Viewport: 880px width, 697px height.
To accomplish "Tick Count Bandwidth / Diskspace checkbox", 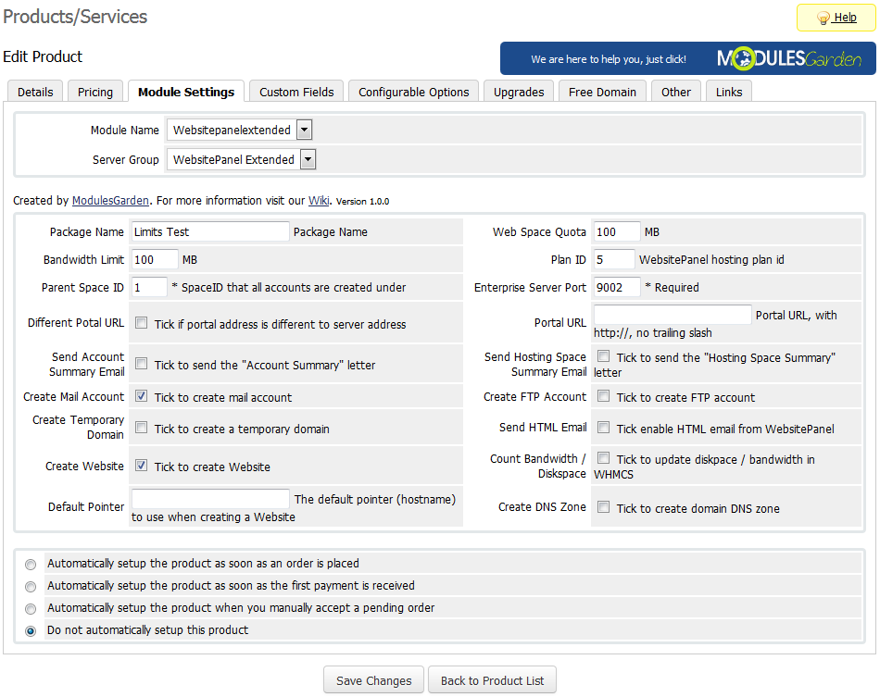I will point(603,458).
